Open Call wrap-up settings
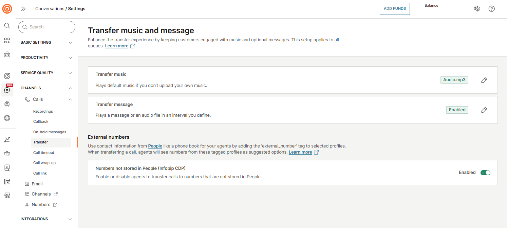The width and height of the screenshot is (507, 228). pos(44,163)
